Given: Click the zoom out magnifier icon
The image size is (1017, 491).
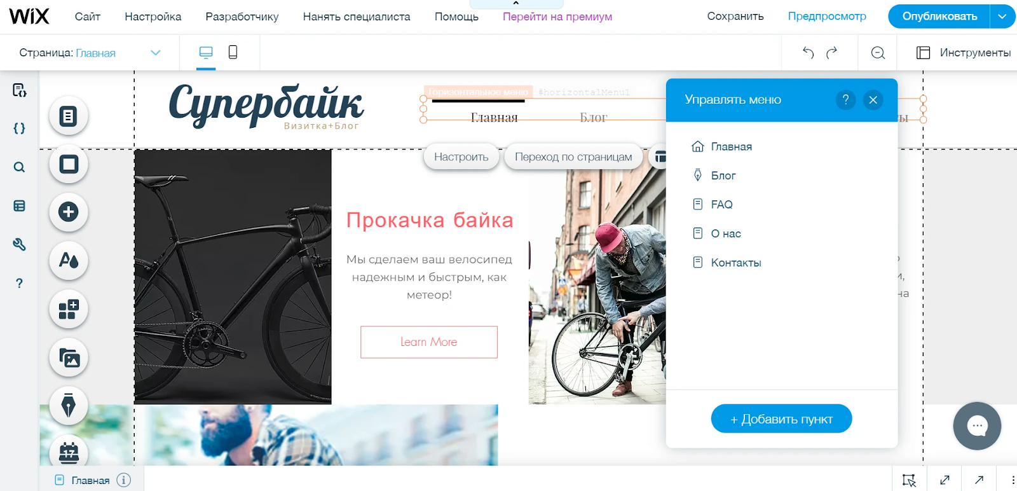Looking at the screenshot, I should click(878, 53).
